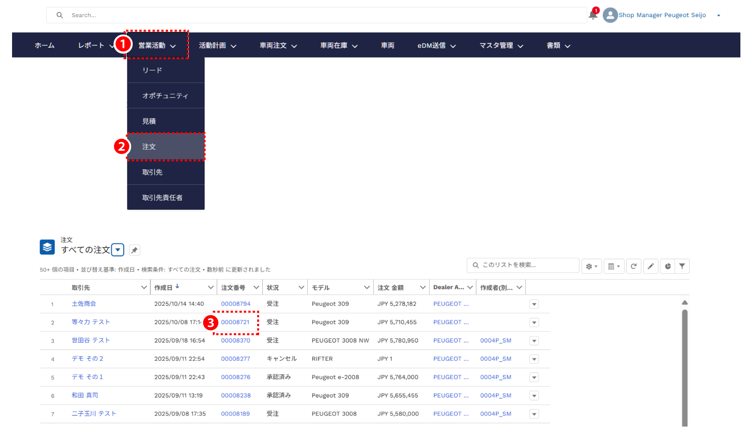Click the notification bell icon
Image resolution: width=747 pixels, height=442 pixels.
coord(593,16)
